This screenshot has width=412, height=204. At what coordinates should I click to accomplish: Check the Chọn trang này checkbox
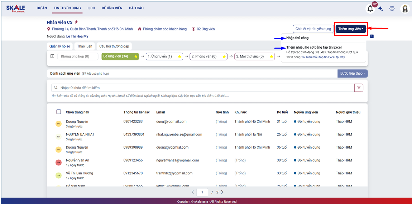pyautogui.click(x=59, y=112)
